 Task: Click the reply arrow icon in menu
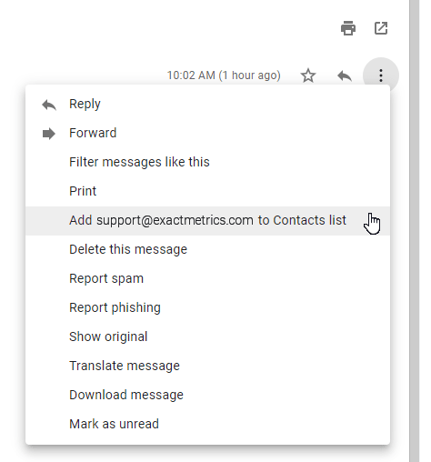49,105
